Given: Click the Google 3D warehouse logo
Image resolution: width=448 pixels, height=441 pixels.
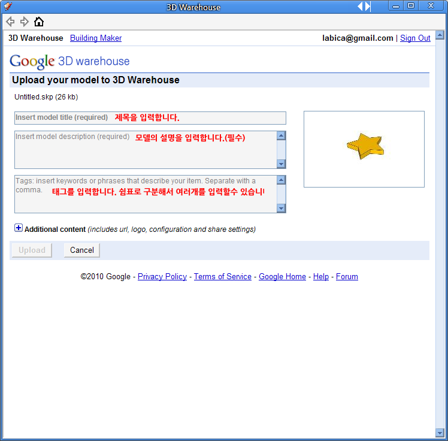Looking at the screenshot, I should pos(69,61).
